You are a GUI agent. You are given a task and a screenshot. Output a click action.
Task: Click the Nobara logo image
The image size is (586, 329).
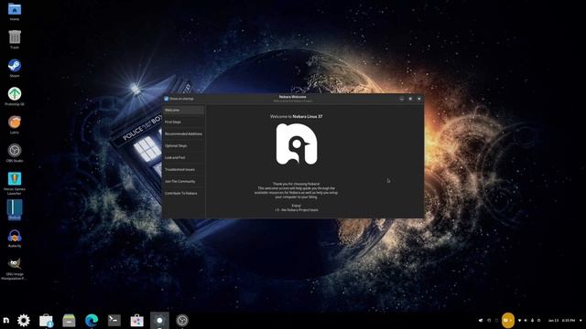(x=297, y=144)
